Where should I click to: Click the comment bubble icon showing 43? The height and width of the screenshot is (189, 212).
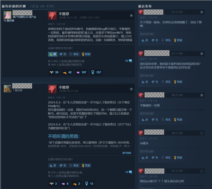pyautogui.click(x=130, y=61)
